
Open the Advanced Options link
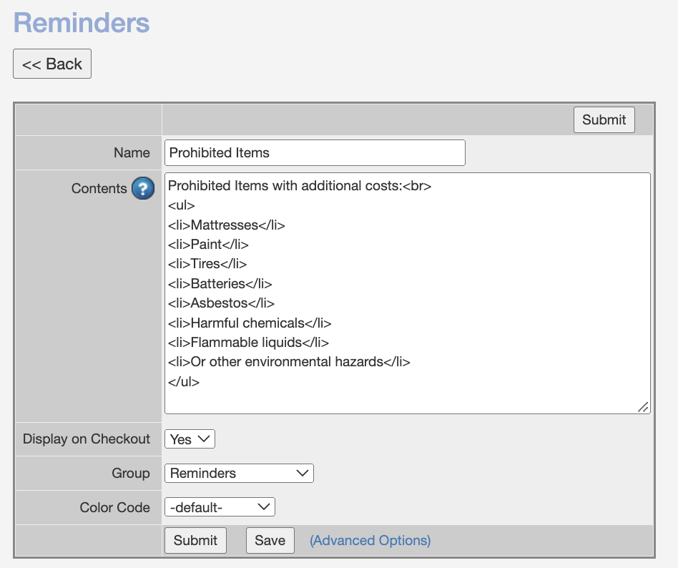click(370, 541)
